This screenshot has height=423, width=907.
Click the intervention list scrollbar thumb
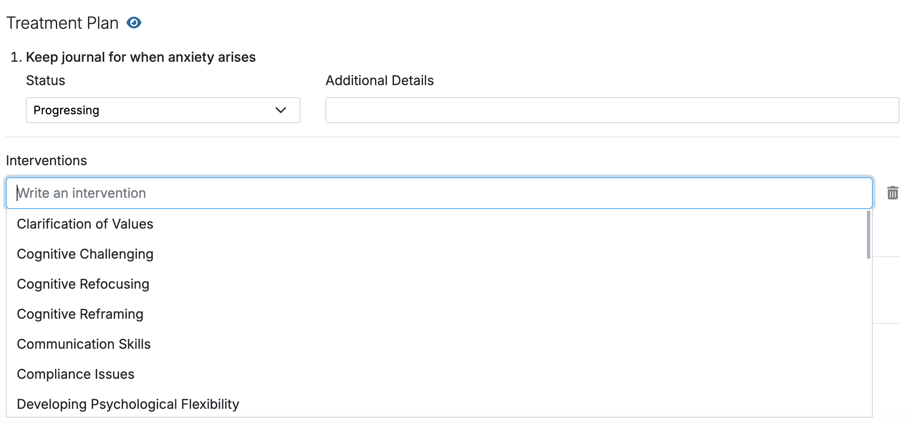(868, 234)
